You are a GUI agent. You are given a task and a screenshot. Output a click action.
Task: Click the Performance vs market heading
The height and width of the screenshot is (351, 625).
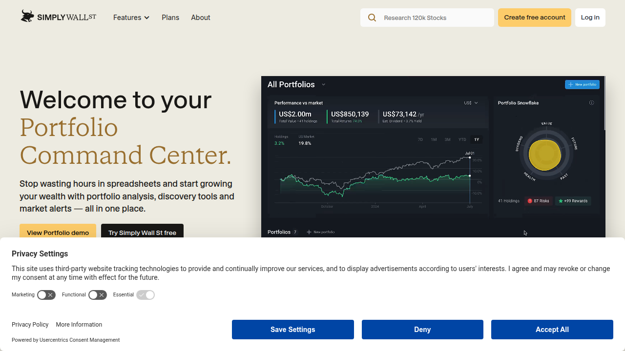tap(299, 103)
